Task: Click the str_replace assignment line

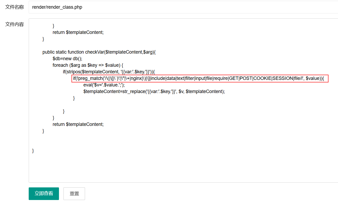Action: click(x=154, y=91)
